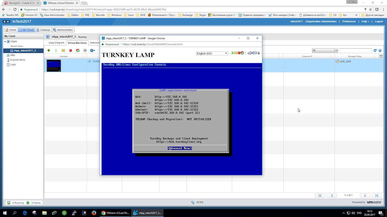
Task: Switch to Virtual Machines tab
Action: click(77, 43)
